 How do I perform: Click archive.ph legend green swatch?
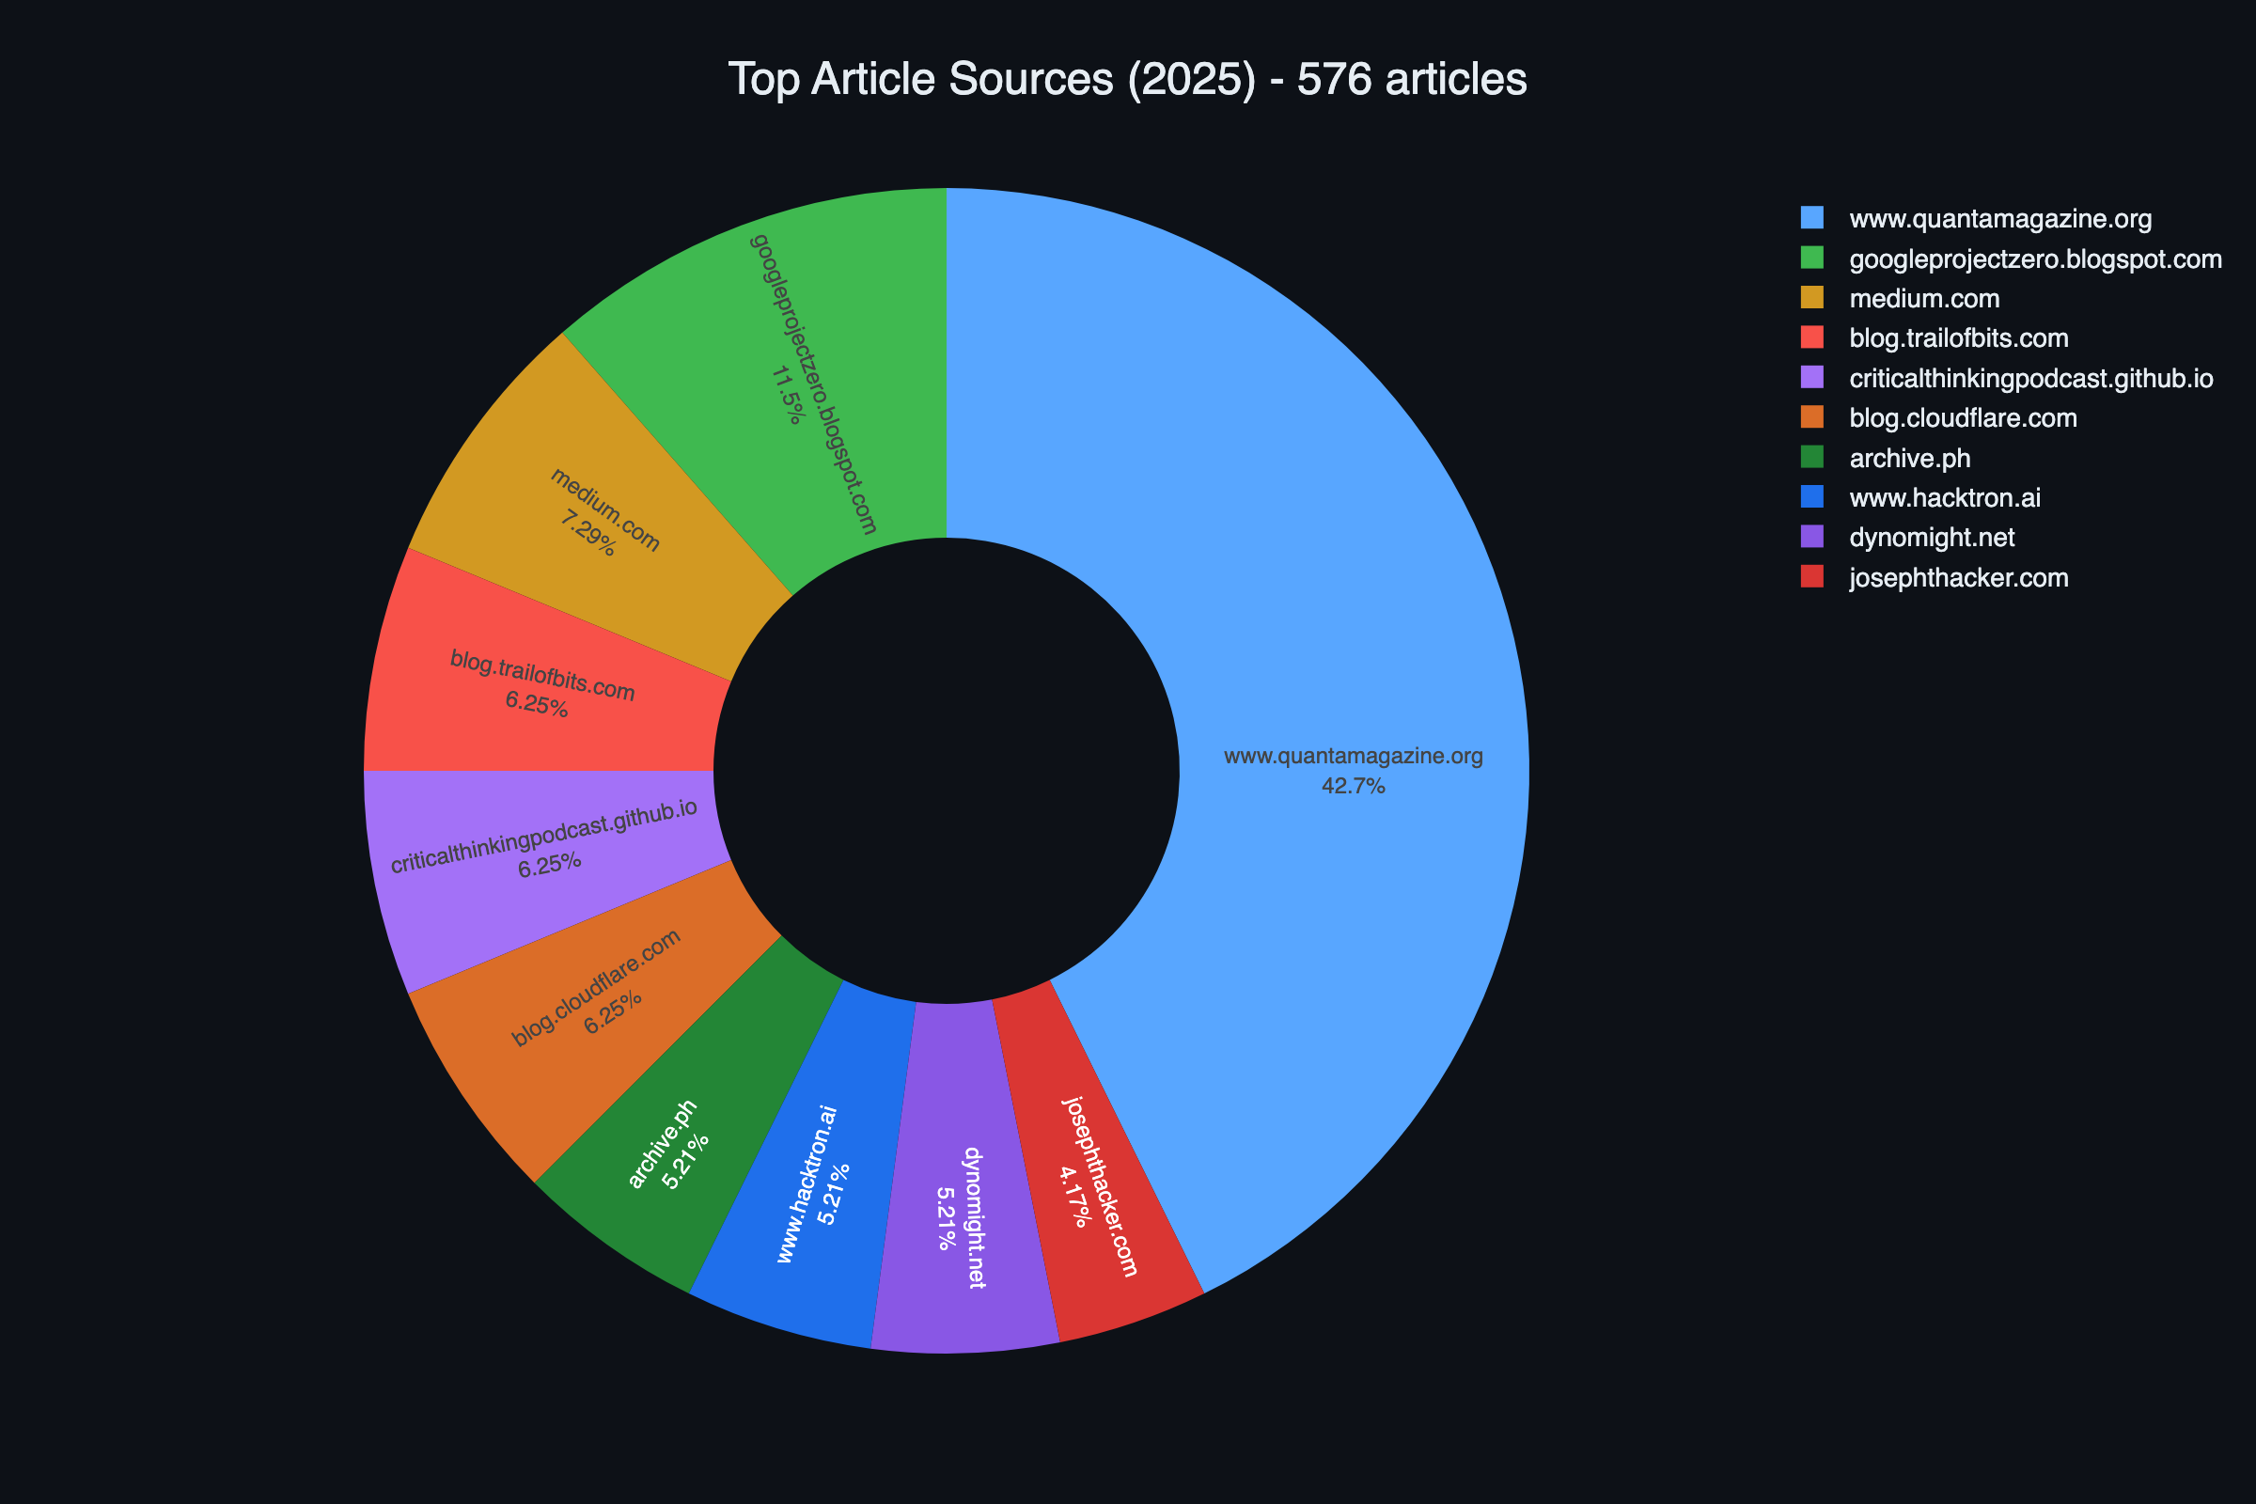1812,458
